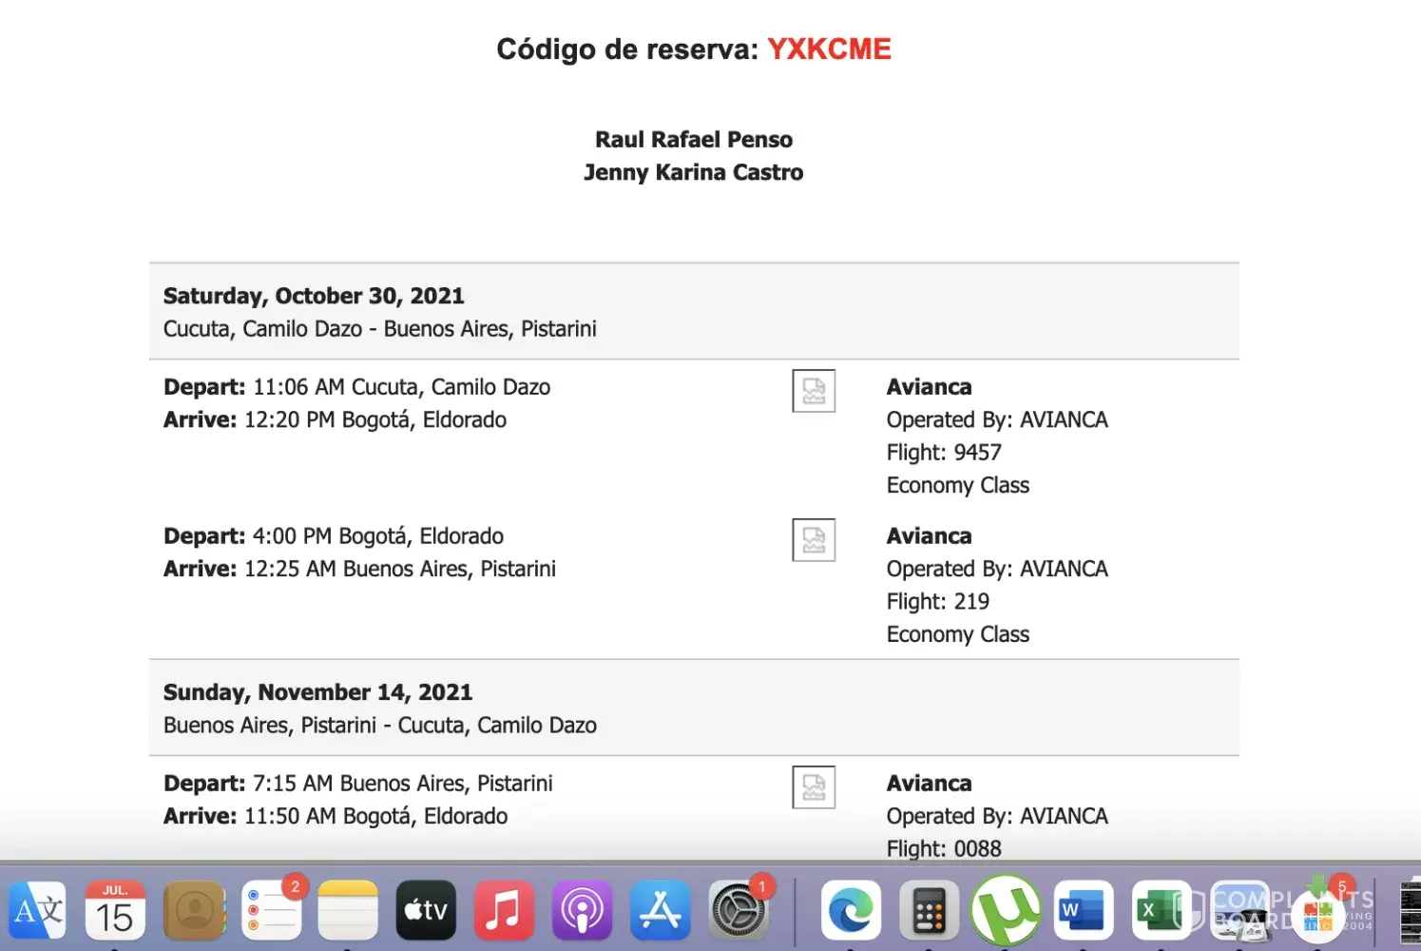Launch Microsoft Excel from the Dock

pyautogui.click(x=1161, y=911)
